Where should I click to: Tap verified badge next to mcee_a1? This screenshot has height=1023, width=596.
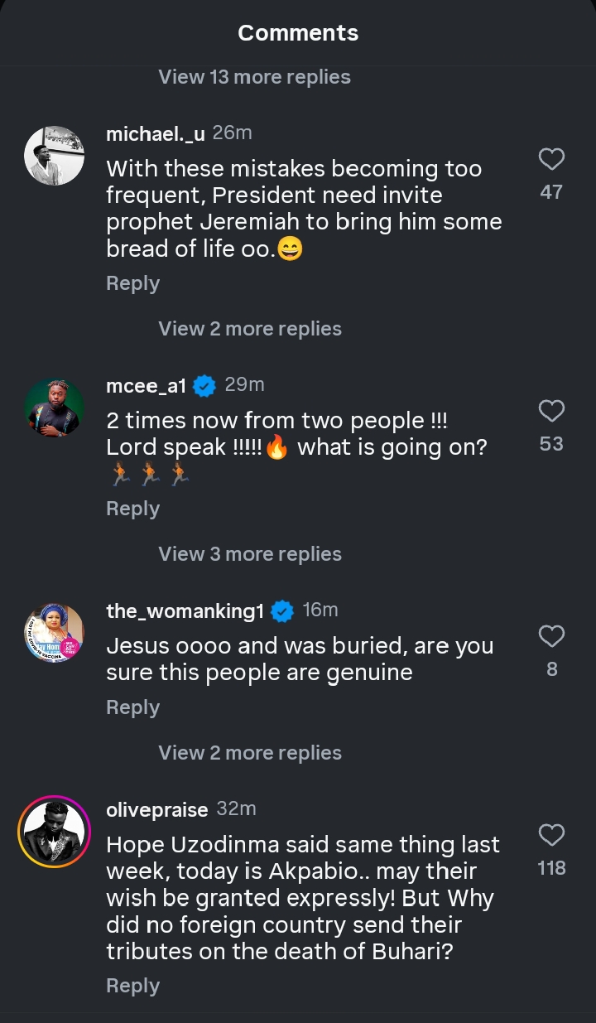(x=204, y=385)
